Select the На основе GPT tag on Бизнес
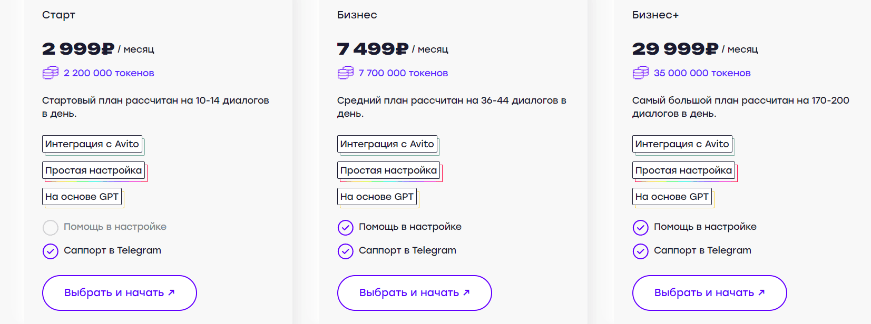Viewport: 871px width, 324px height. (377, 196)
